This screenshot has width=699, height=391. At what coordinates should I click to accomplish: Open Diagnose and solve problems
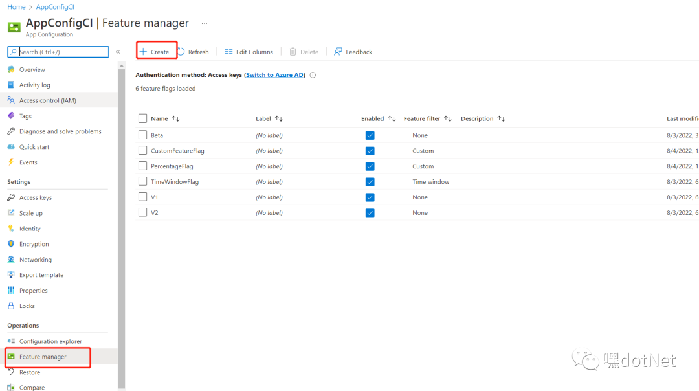click(60, 131)
